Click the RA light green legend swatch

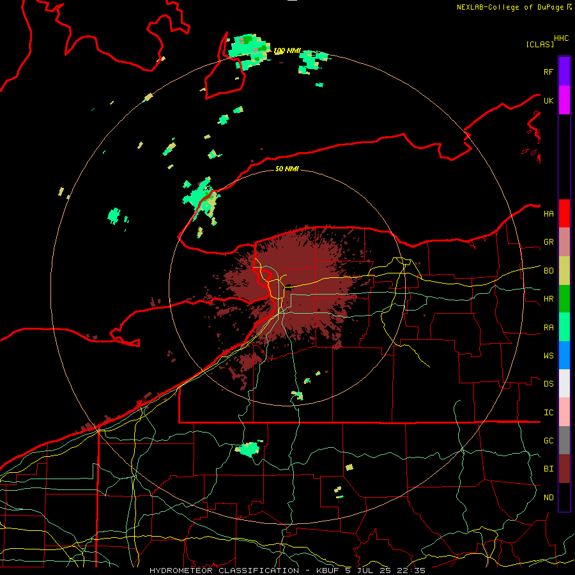(x=564, y=327)
